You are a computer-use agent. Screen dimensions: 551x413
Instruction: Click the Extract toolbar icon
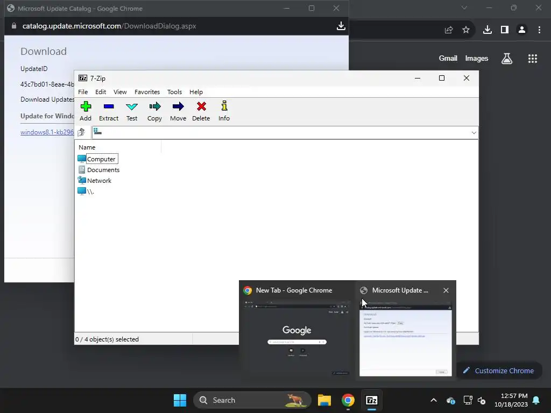pos(109,111)
